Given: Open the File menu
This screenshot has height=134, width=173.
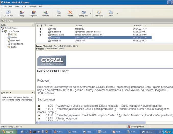Looking at the screenshot, I should [5, 6].
